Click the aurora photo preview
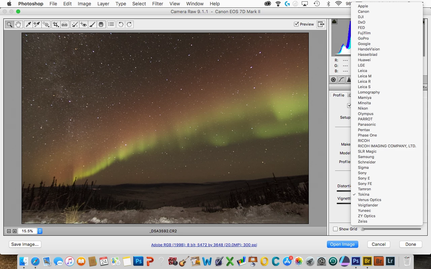This screenshot has height=269, width=431. click(165, 128)
